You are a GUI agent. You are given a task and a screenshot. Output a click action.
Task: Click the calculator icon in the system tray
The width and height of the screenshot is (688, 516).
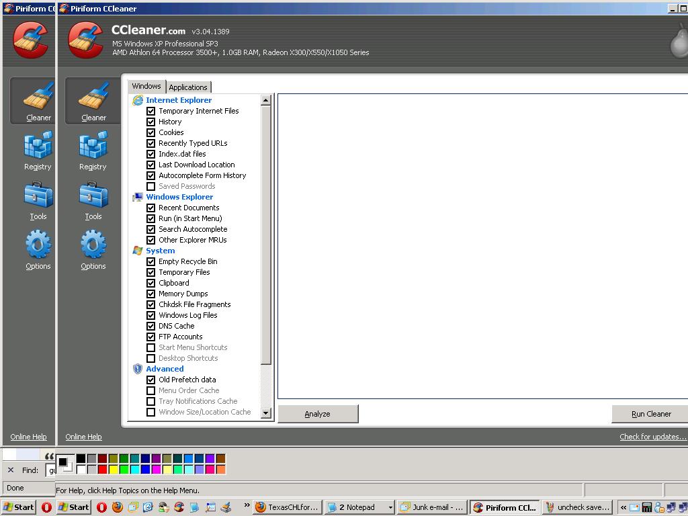(647, 507)
